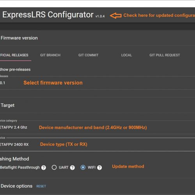Switch to the Official Releases tab

pos(14,55)
